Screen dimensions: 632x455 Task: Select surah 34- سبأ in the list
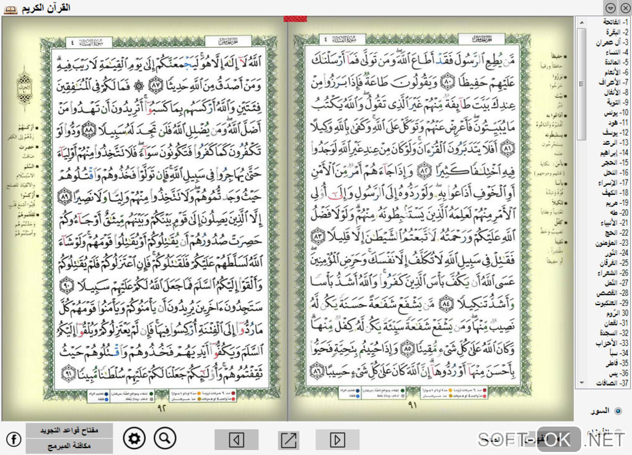[619, 353]
